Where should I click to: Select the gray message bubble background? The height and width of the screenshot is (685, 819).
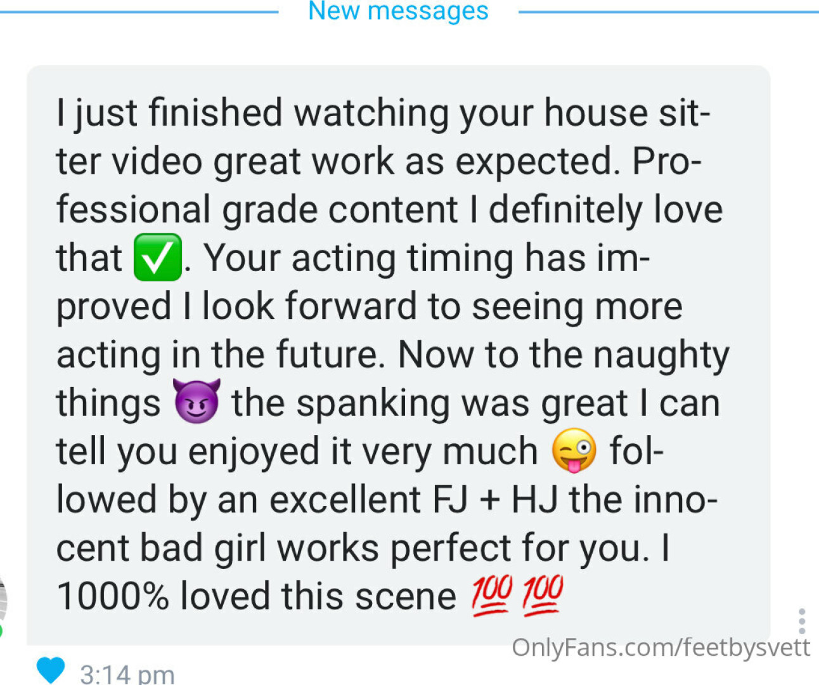(x=398, y=355)
